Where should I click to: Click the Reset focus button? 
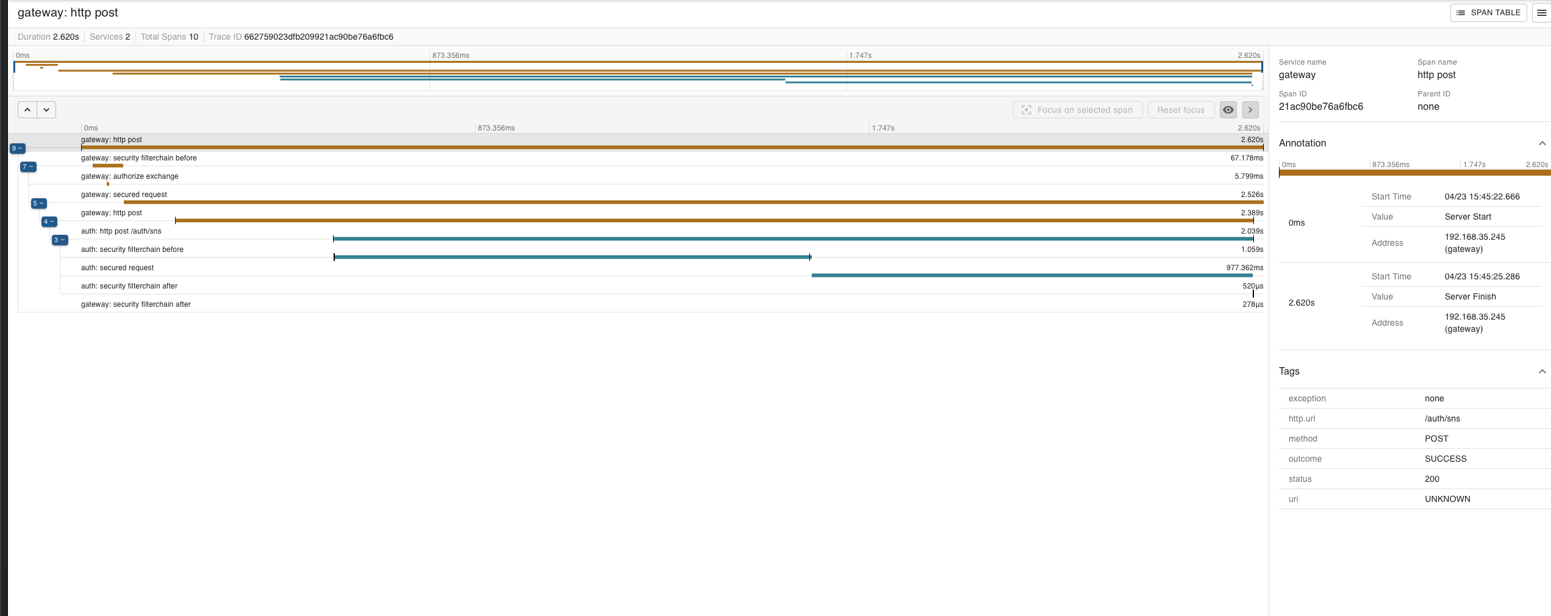1180,110
